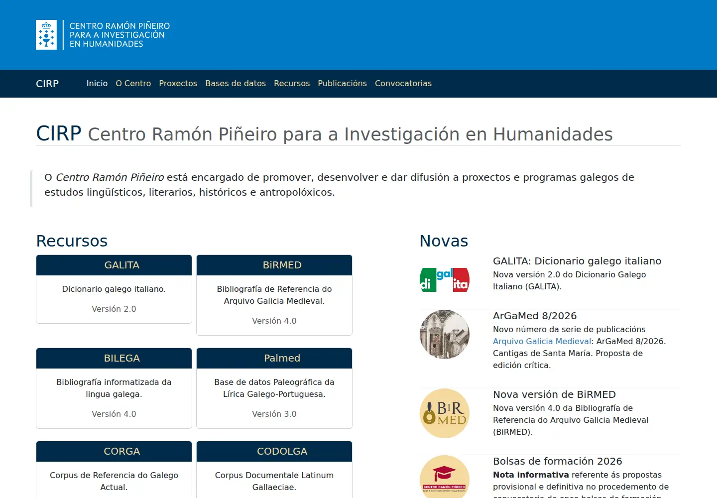Open the ArGaMed 8/2026 news title
The height and width of the screenshot is (498, 717).
point(535,316)
